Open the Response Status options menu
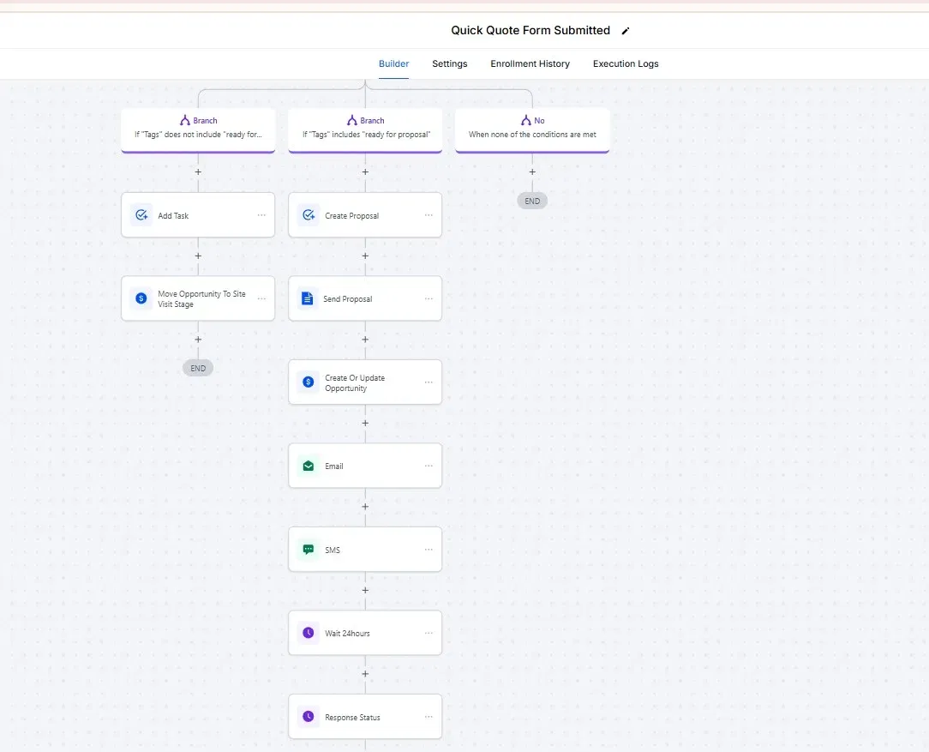 click(429, 717)
